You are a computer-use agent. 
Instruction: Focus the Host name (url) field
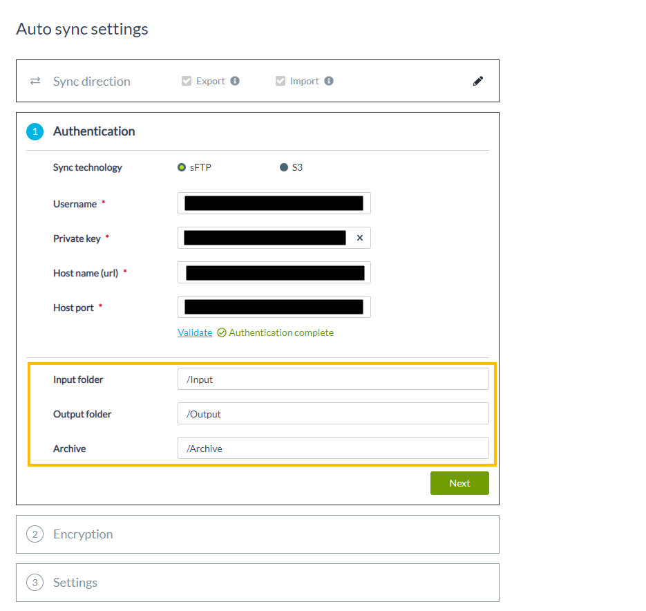(x=274, y=272)
